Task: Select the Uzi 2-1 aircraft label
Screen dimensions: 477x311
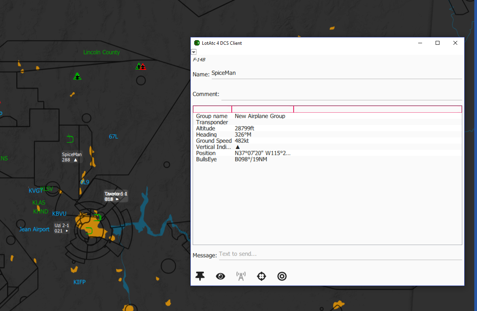Action: 62,228
